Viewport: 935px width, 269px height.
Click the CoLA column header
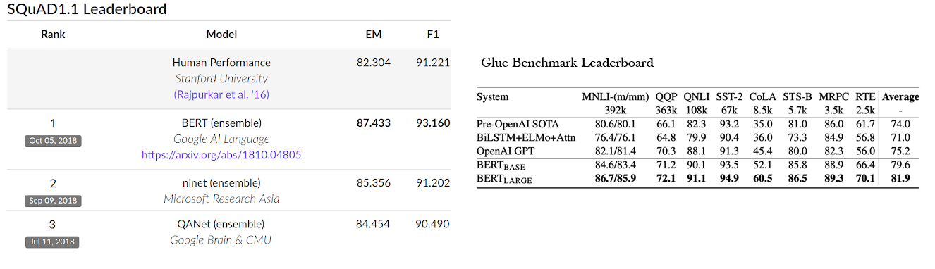762,97
